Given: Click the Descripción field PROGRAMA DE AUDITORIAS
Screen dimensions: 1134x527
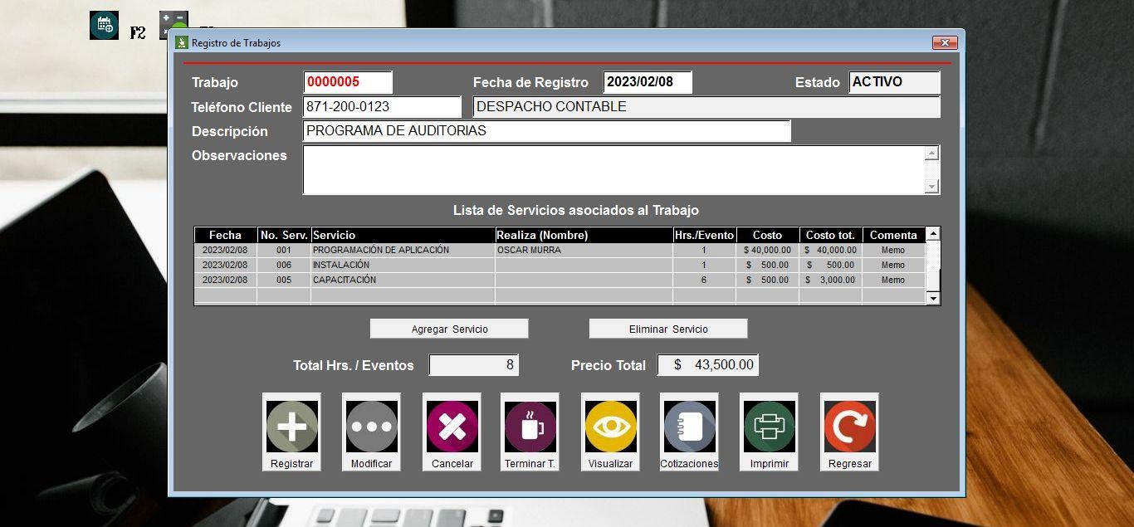Looking at the screenshot, I should 547,131.
